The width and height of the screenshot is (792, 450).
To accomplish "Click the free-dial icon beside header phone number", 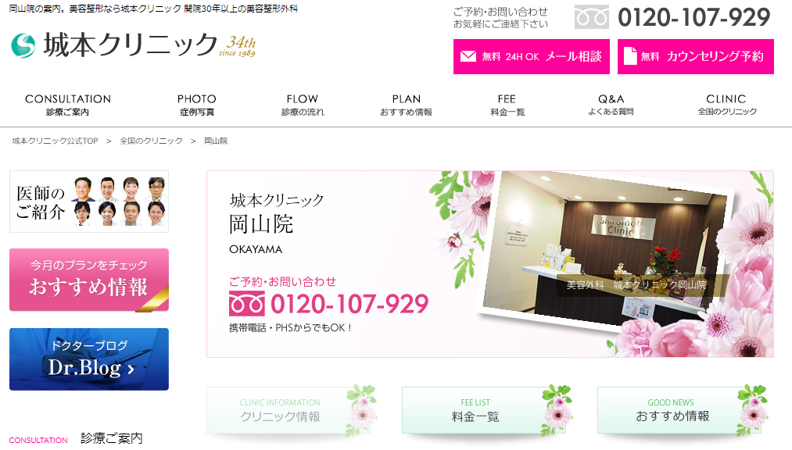I will [x=592, y=16].
